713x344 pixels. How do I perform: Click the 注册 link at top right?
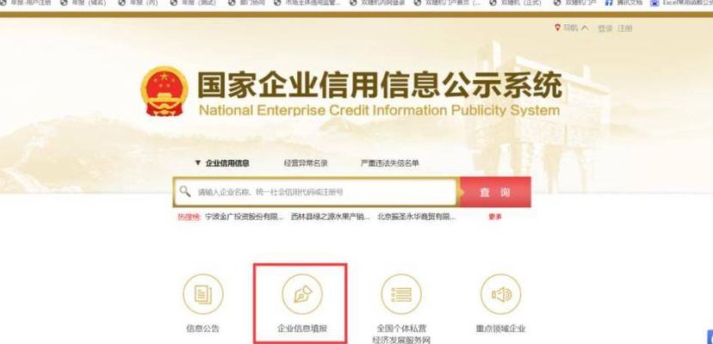coord(625,28)
